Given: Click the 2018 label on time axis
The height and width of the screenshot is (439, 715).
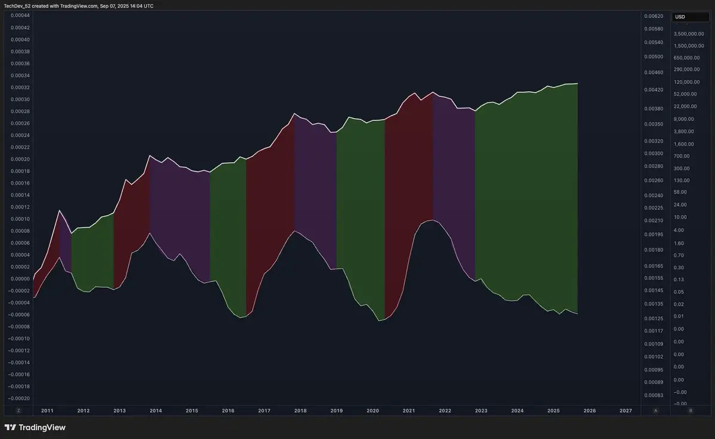Looking at the screenshot, I should [x=300, y=410].
